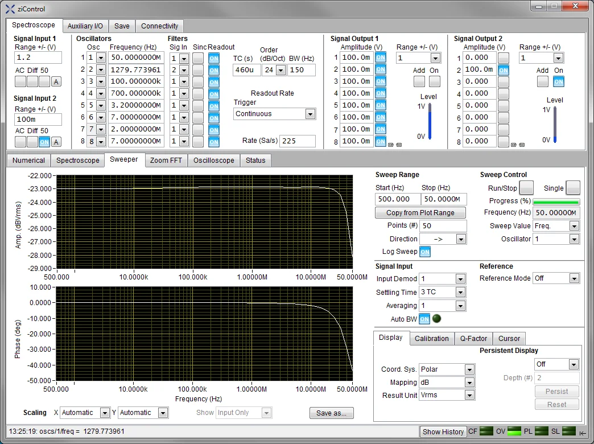Switch to the Save tab
The width and height of the screenshot is (594, 444).
pyautogui.click(x=122, y=26)
